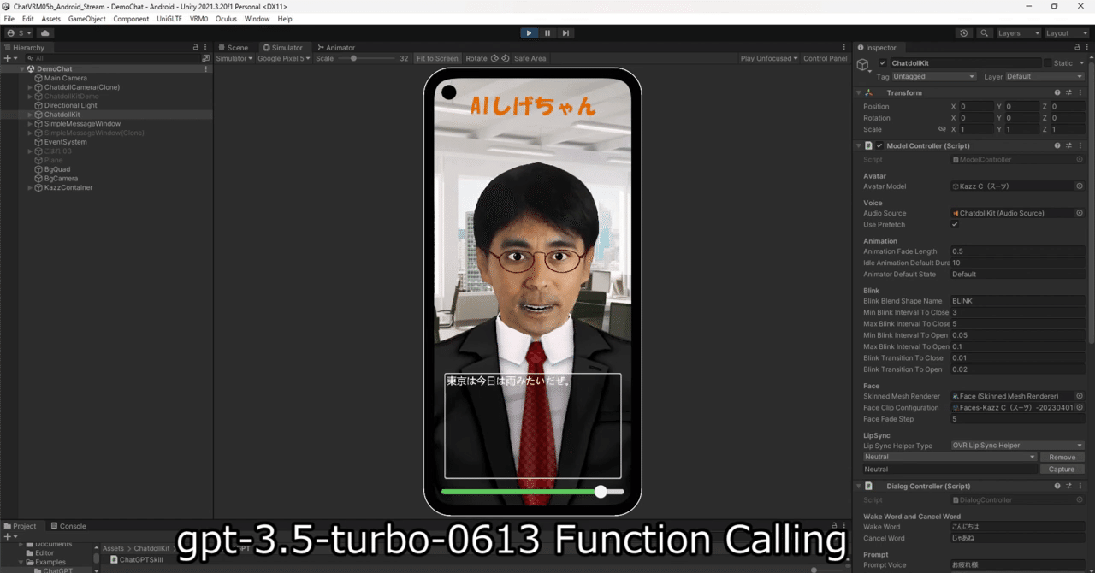1095x573 pixels.
Task: Click the cloud Collaborate icon
Action: pos(45,32)
